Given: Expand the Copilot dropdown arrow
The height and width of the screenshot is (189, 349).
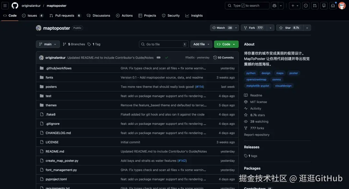Looking at the screenshot, I should [281, 5].
